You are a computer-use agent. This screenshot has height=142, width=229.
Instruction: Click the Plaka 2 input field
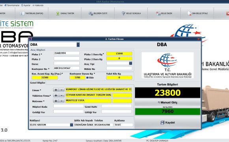coord(67,58)
